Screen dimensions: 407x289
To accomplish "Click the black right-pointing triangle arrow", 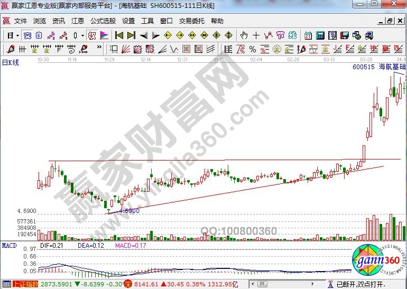I will (156, 36).
